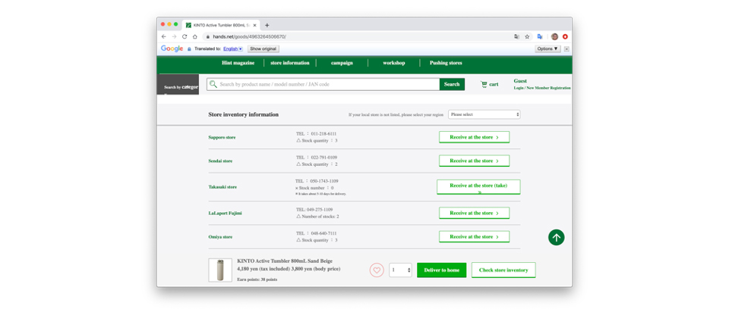Close the Google Translate bar

tap(566, 48)
